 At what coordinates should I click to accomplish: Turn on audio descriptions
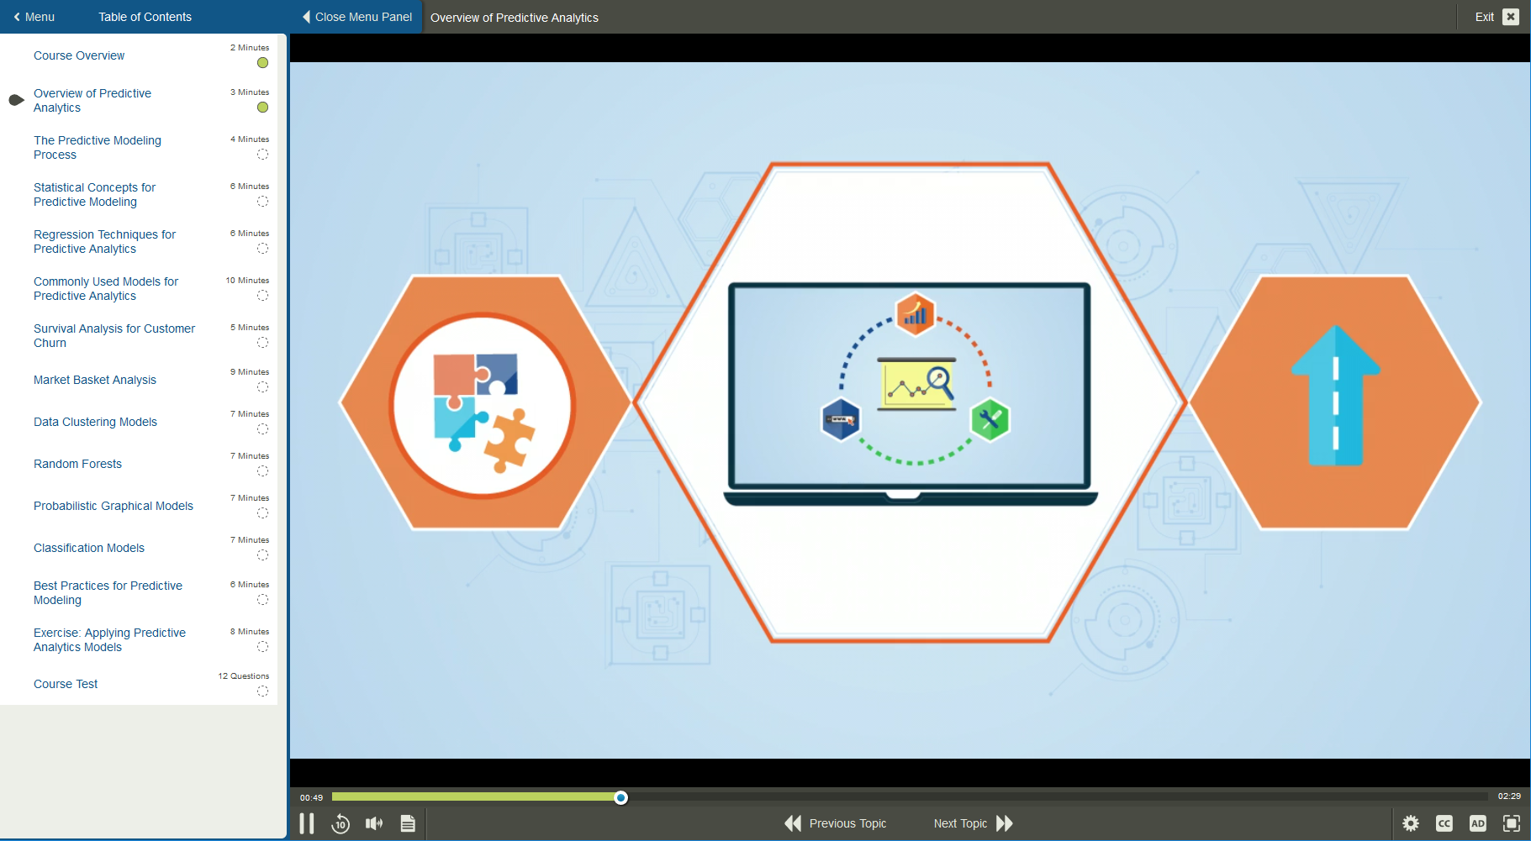pos(1478,823)
